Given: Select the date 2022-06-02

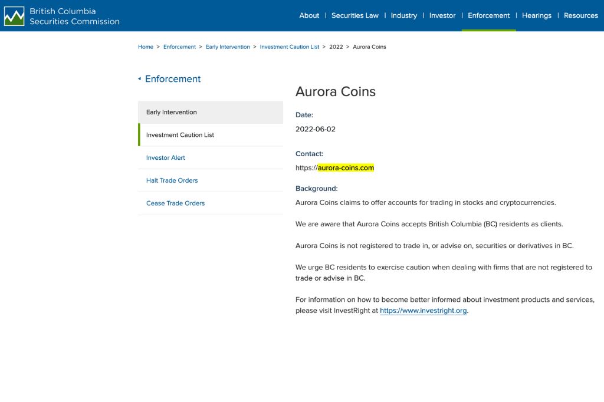Looking at the screenshot, I should click(x=316, y=129).
